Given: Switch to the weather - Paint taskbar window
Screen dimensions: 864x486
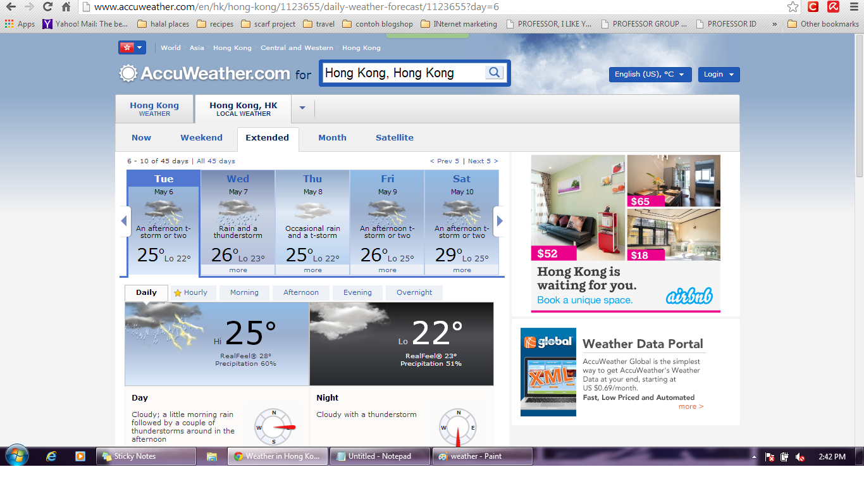Looking at the screenshot, I should 481,456.
